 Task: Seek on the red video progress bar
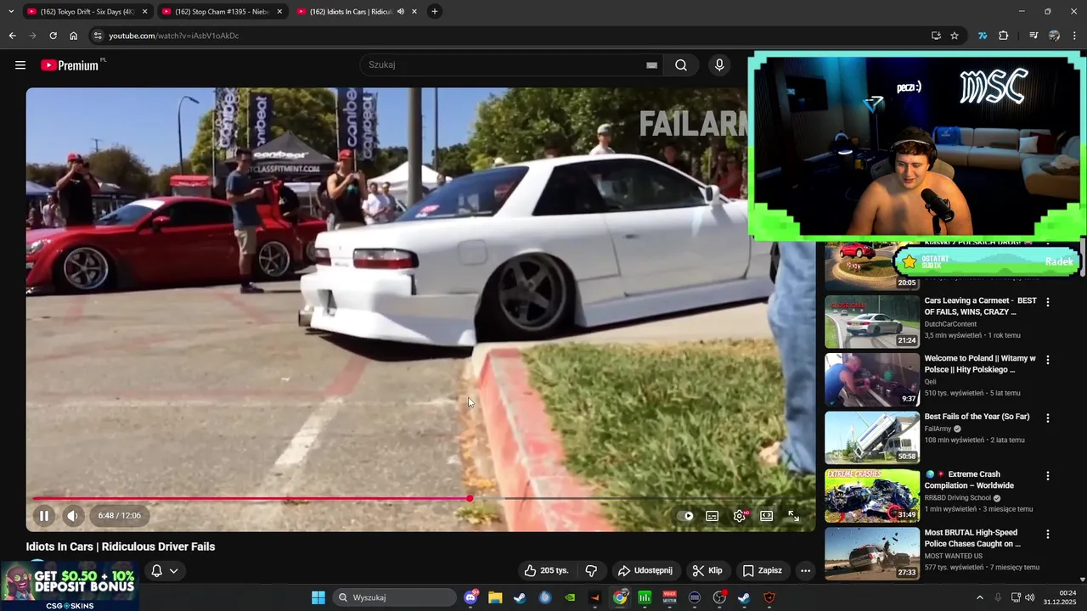(x=420, y=498)
